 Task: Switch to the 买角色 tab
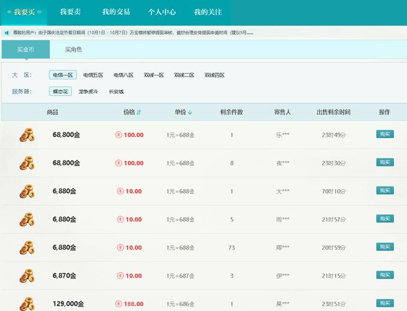point(74,49)
